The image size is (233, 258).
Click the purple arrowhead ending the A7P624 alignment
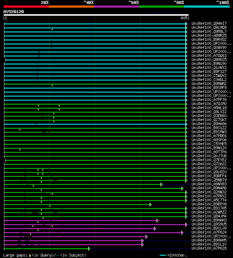tap(182, 233)
